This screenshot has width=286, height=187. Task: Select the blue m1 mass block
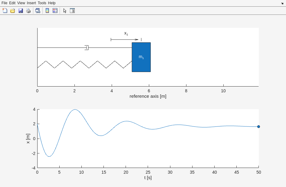point(141,57)
